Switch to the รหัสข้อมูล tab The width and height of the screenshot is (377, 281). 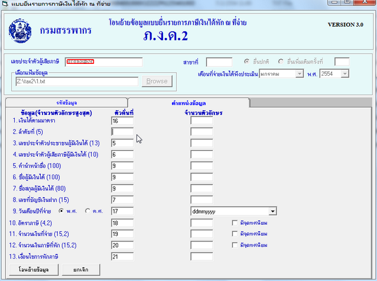tap(67, 103)
